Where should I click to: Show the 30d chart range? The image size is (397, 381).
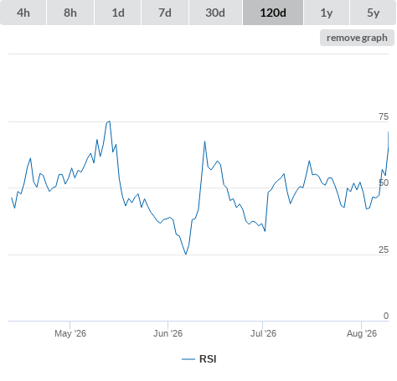[215, 13]
